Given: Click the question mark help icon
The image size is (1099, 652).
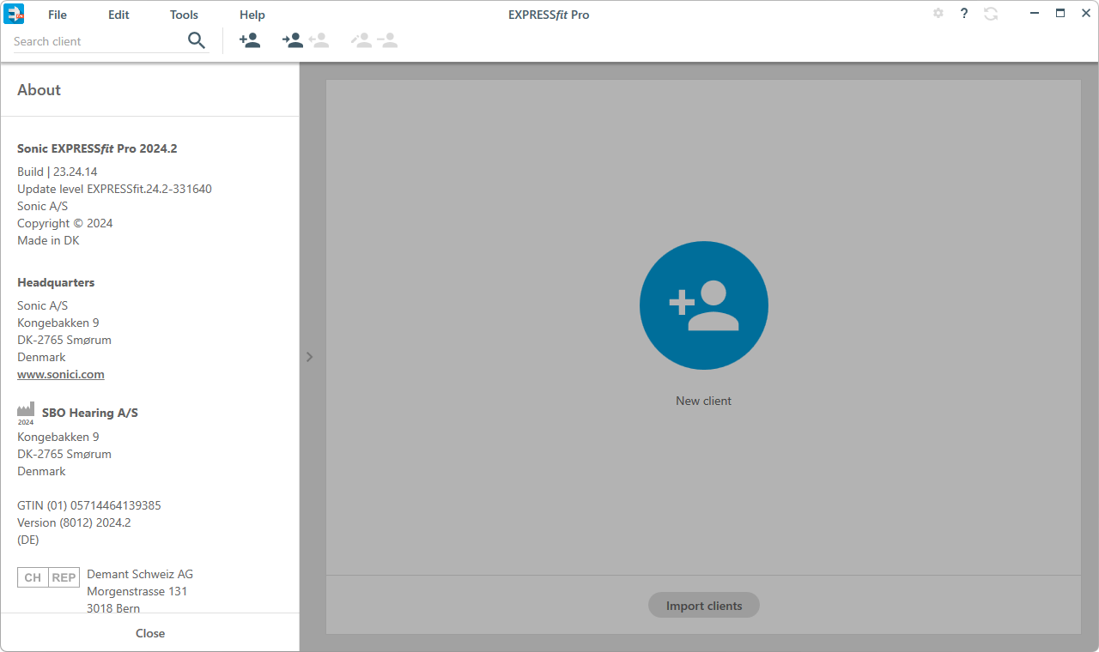Looking at the screenshot, I should pyautogui.click(x=964, y=14).
